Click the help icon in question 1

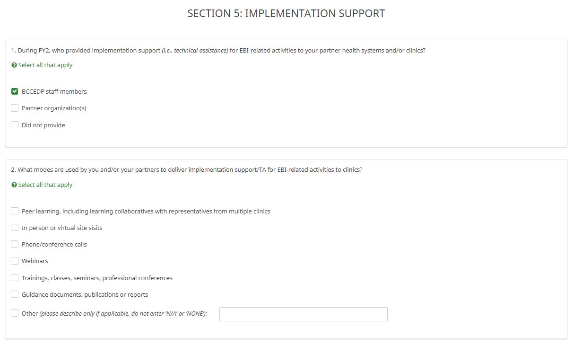[14, 65]
